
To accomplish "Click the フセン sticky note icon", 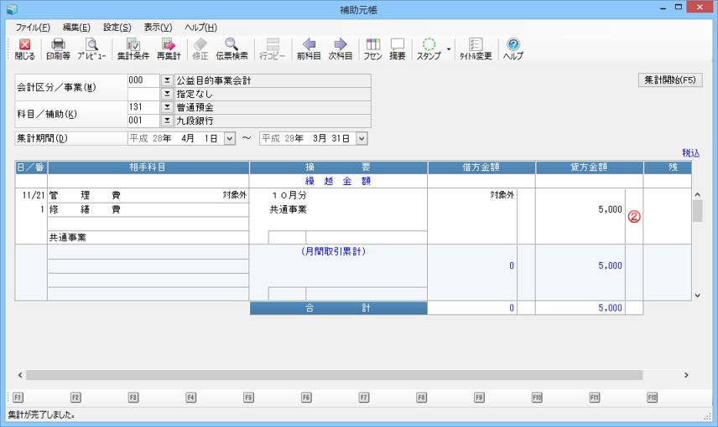I will 373,49.
